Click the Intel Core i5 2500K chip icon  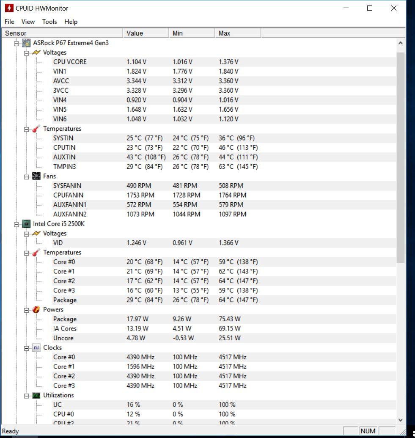26,224
